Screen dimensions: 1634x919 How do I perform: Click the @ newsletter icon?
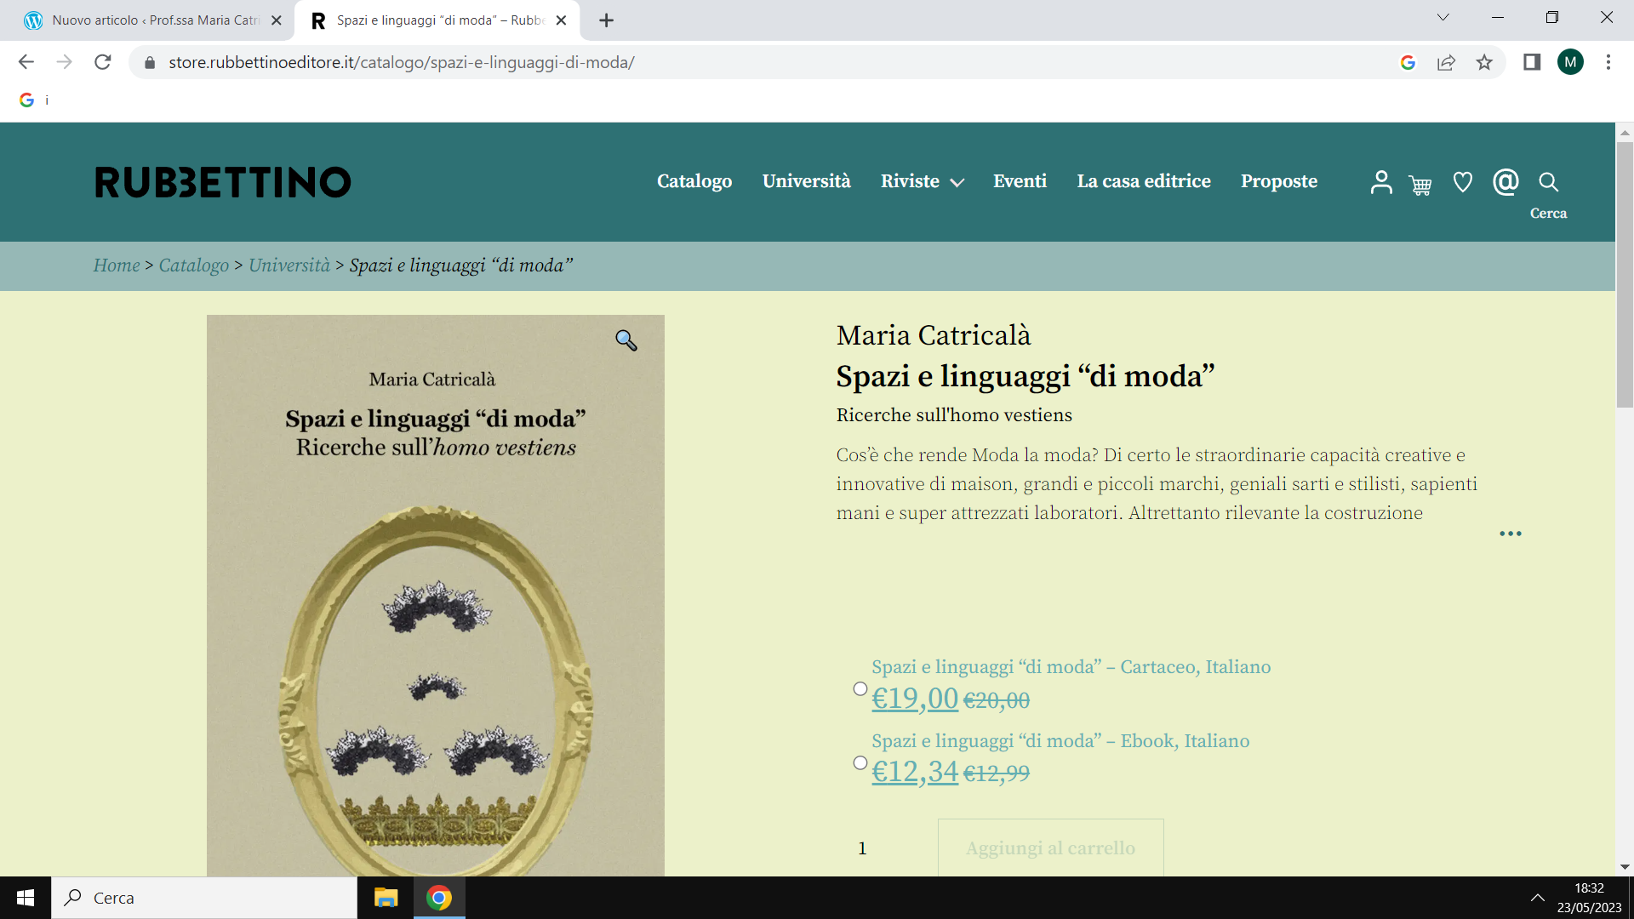tap(1505, 182)
